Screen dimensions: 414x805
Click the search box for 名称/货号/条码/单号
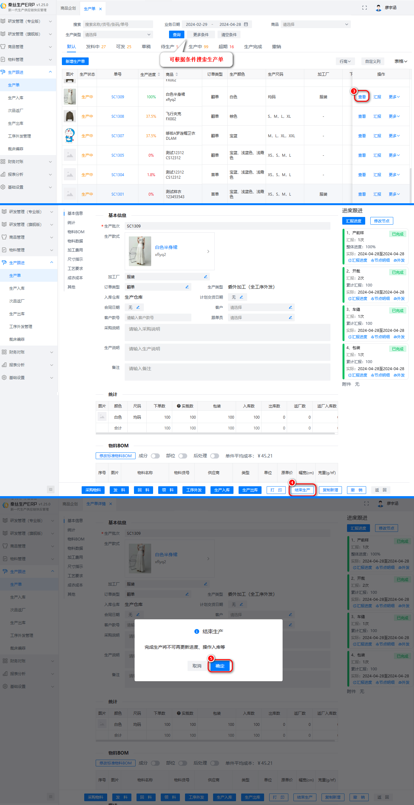tap(118, 24)
